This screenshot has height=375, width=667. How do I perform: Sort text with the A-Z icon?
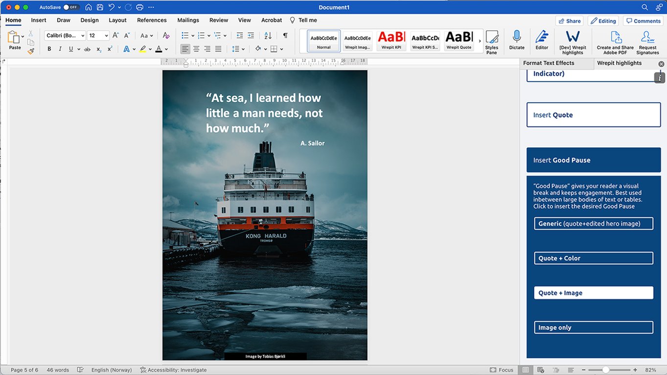[x=268, y=36]
